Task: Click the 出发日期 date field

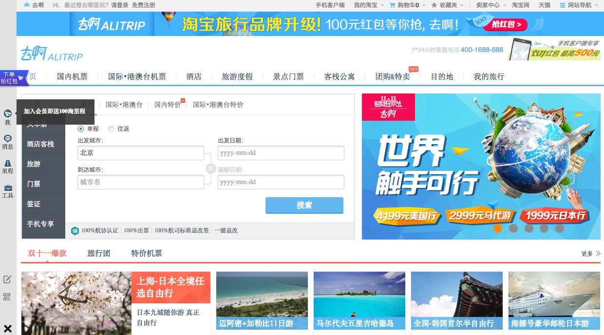Action: tap(281, 153)
